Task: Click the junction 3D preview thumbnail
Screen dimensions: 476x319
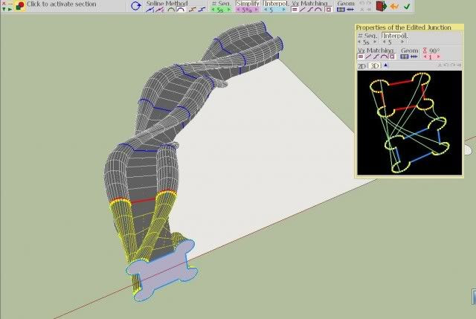Action: pyautogui.click(x=410, y=123)
